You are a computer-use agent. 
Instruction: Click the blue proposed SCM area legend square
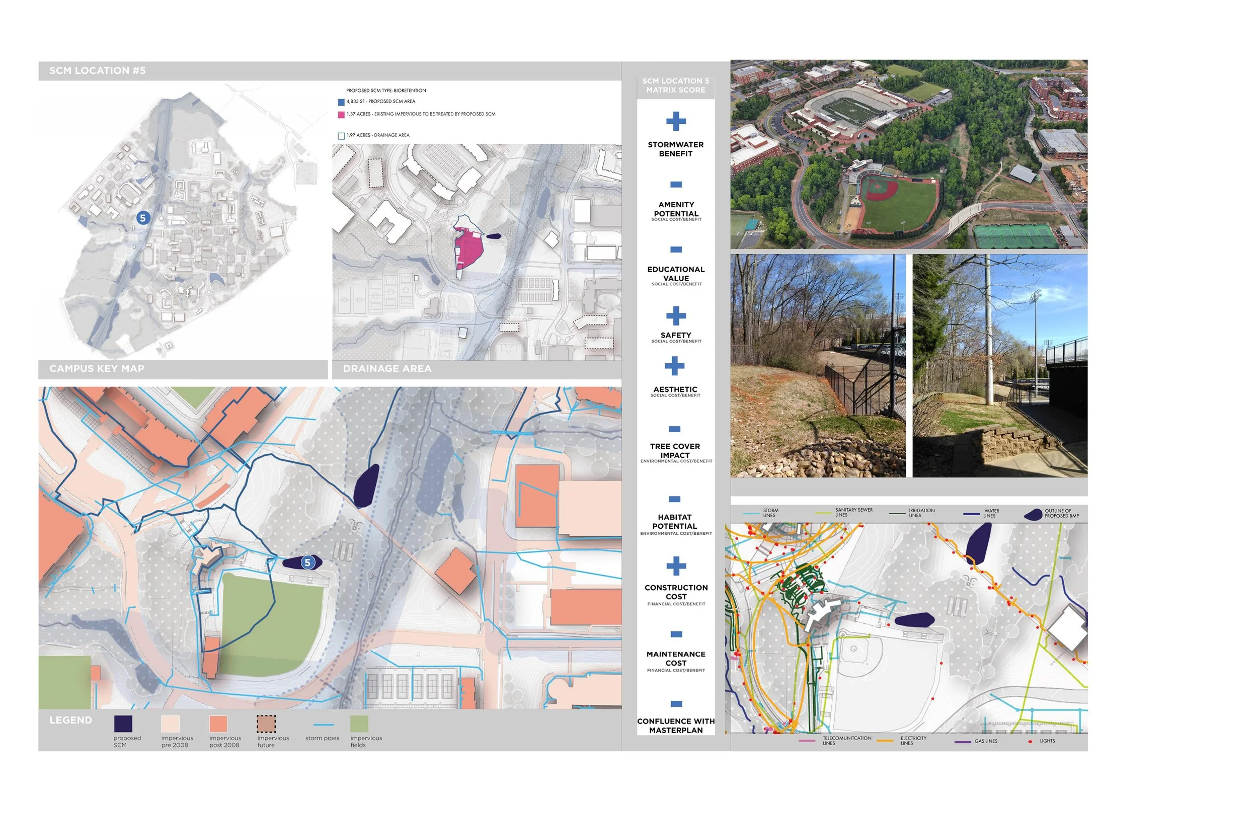point(341,102)
